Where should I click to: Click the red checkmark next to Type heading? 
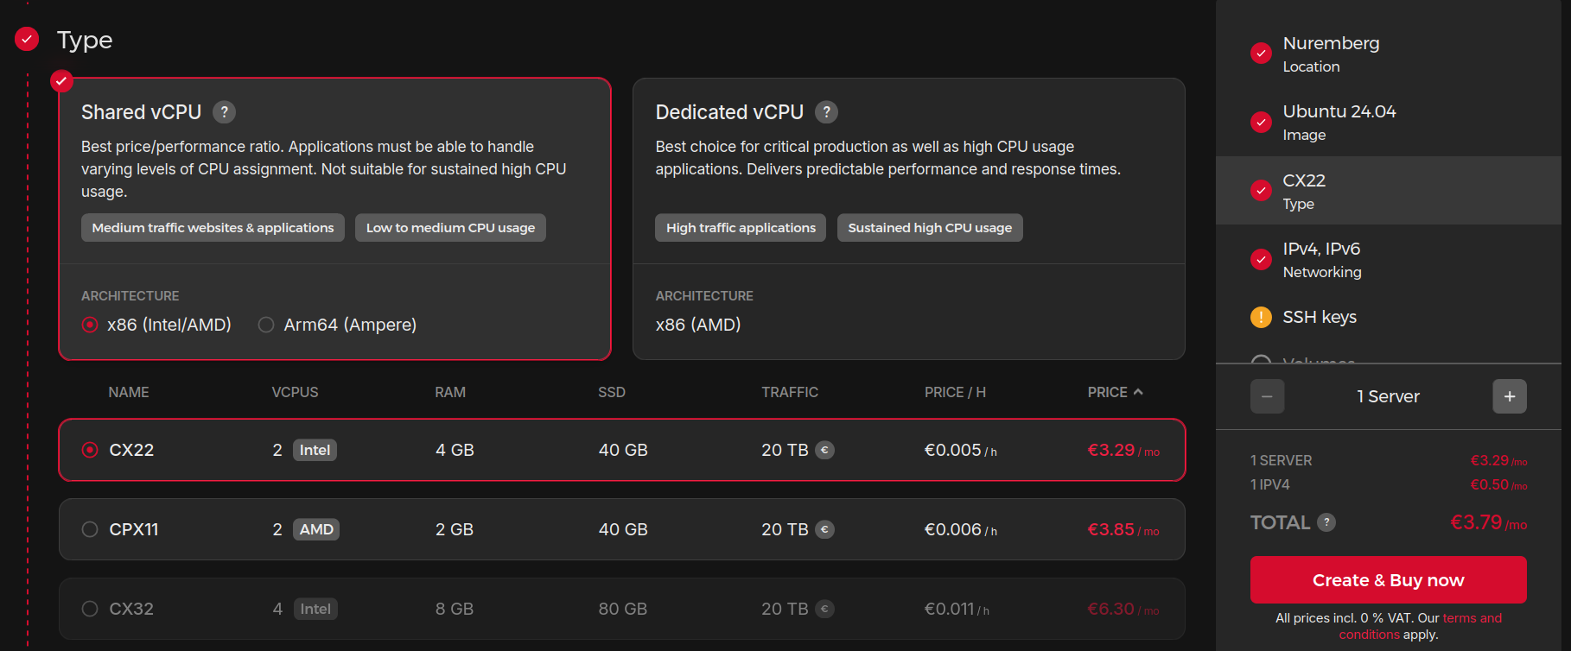[x=27, y=39]
